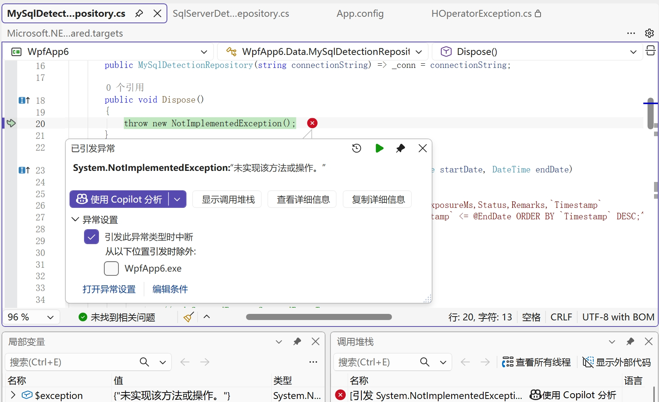This screenshot has height=402, width=659.
Task: Show exception history in popup
Action: click(x=356, y=148)
